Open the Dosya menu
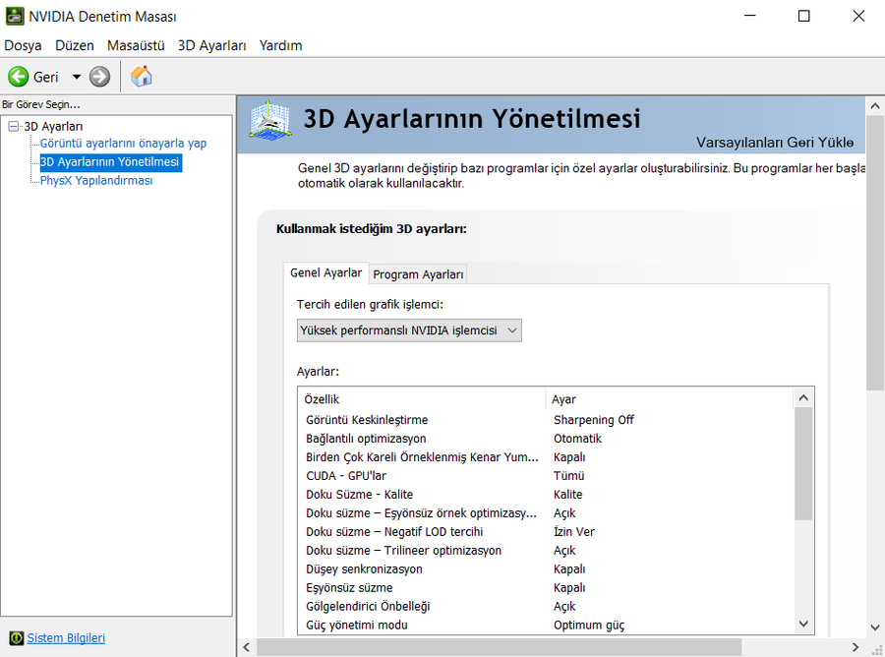The height and width of the screenshot is (657, 885). 23,45
